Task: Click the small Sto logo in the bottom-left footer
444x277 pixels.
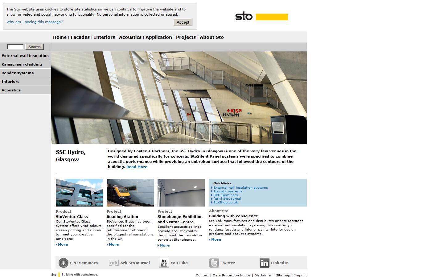Action: coord(53,274)
